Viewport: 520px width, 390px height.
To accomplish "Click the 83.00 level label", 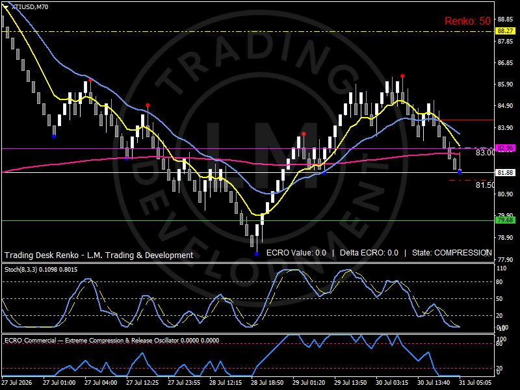I will pos(485,153).
